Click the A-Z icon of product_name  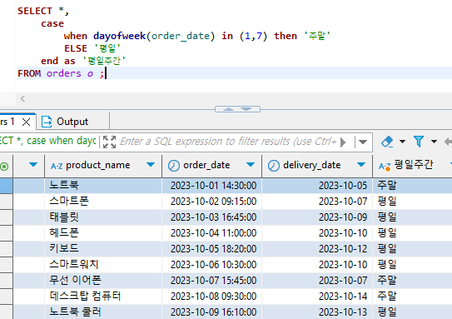57,166
